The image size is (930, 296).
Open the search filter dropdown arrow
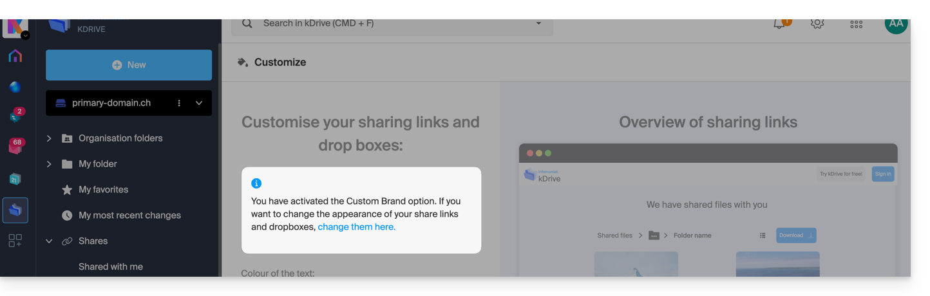tap(538, 24)
